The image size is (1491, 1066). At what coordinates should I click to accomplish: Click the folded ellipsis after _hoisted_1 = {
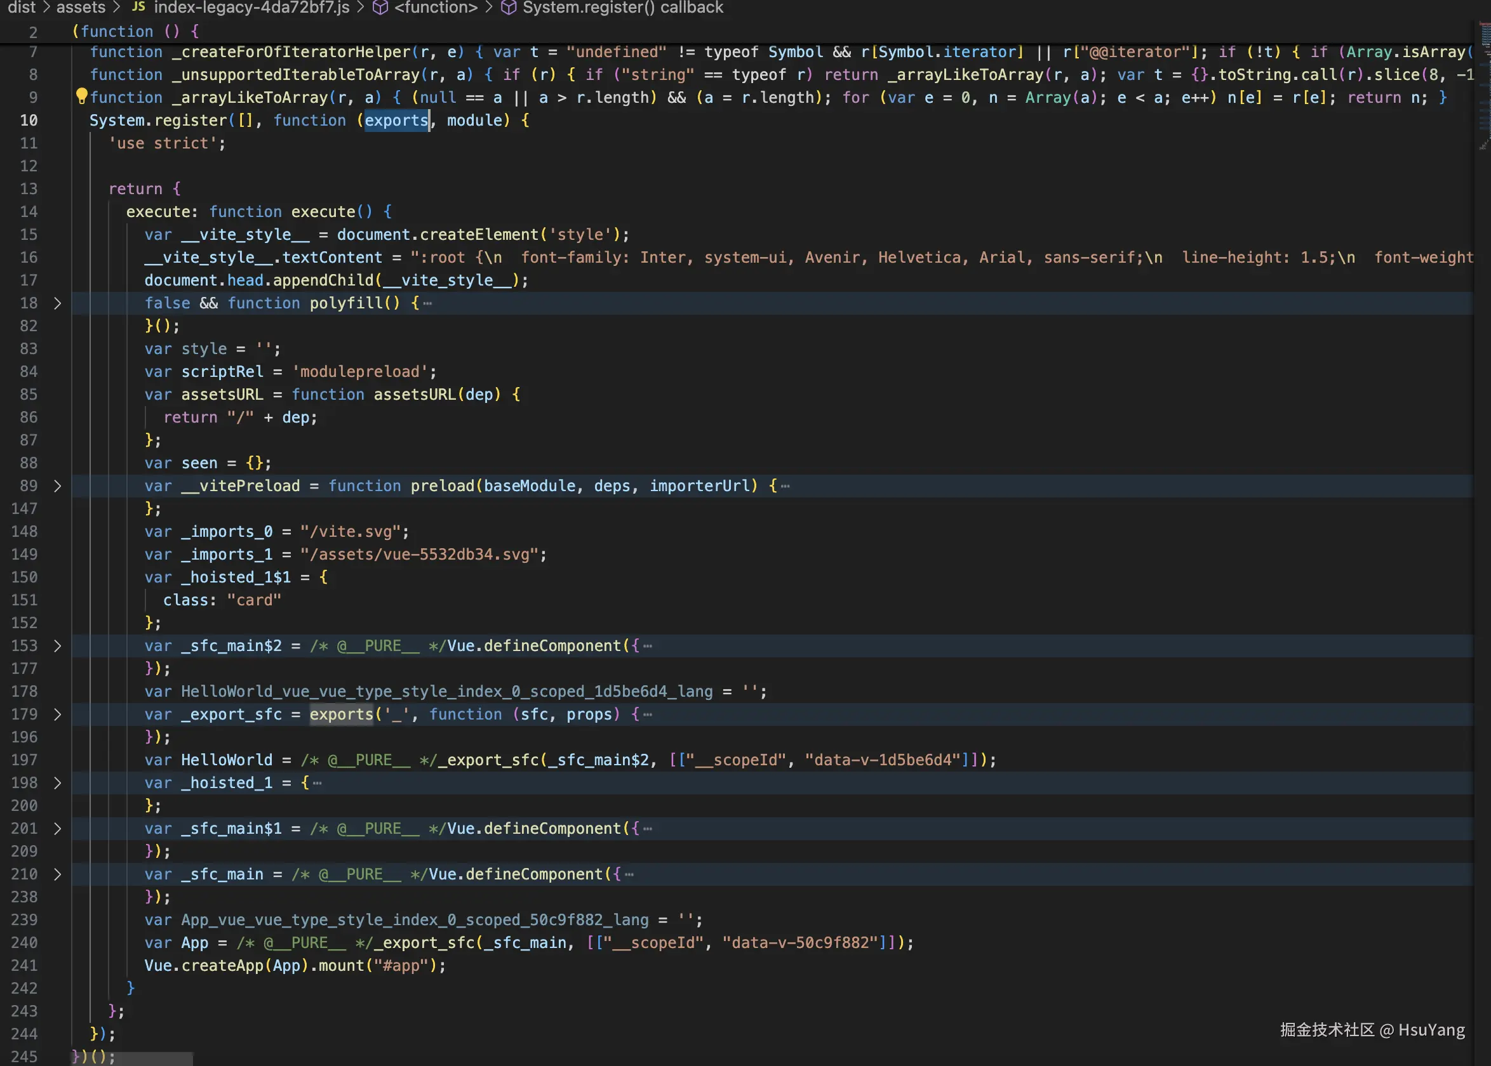[x=318, y=783]
